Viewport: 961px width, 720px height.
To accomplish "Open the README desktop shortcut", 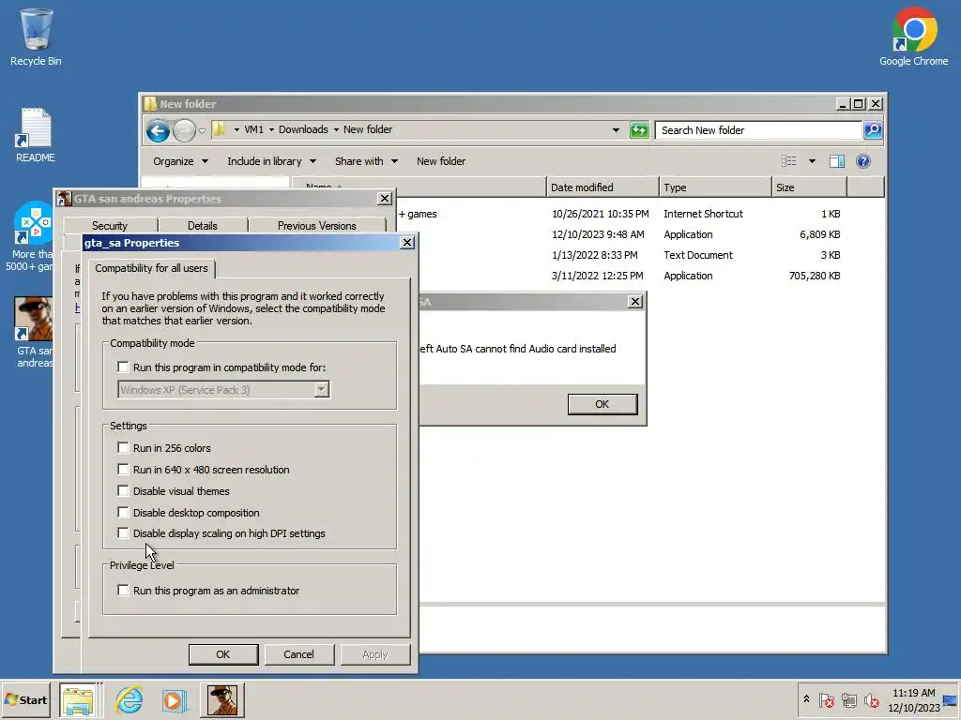I will tap(36, 136).
